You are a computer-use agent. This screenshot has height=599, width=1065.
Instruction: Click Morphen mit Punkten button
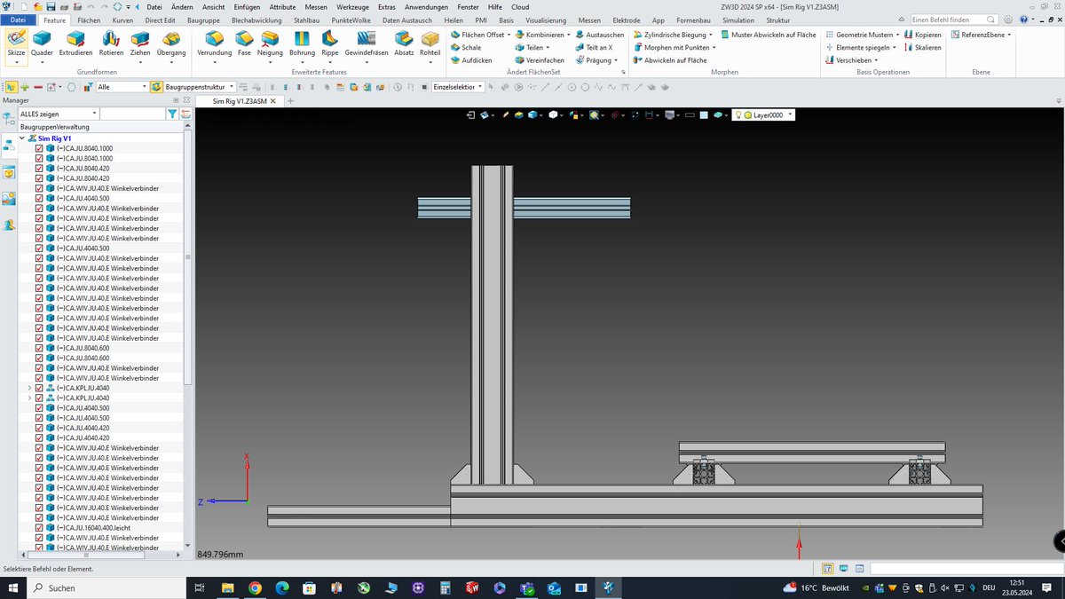(674, 48)
